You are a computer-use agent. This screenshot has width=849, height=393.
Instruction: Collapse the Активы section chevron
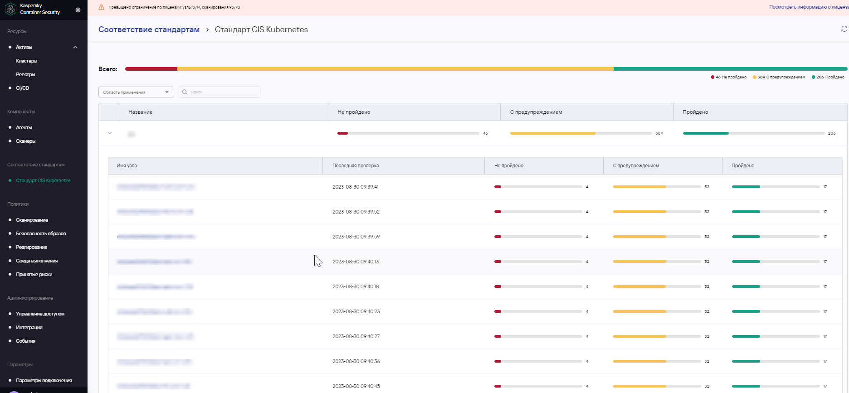pos(75,47)
